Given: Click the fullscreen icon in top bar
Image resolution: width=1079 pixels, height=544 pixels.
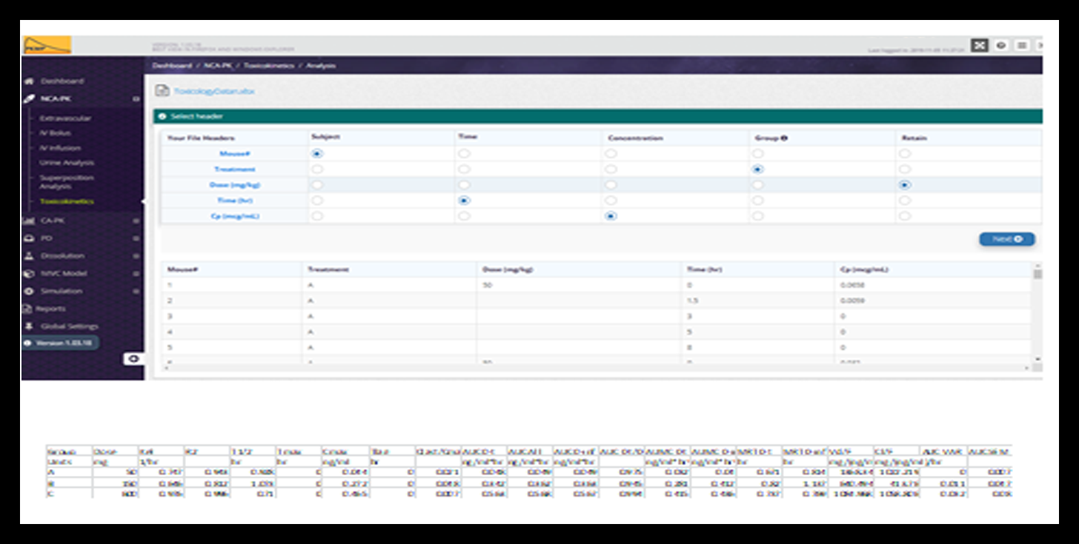Looking at the screenshot, I should pos(980,45).
